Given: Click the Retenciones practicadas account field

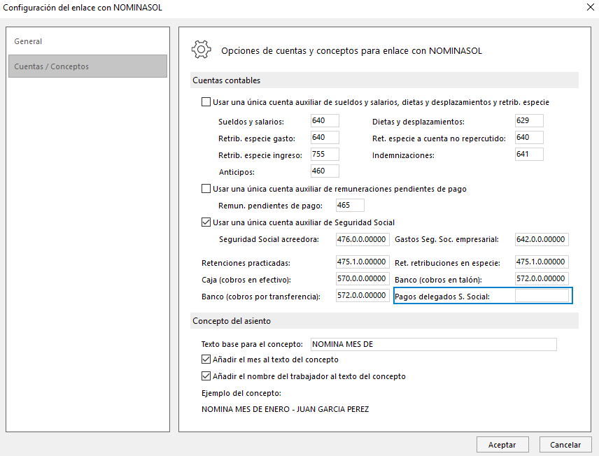Looking at the screenshot, I should [x=362, y=262].
